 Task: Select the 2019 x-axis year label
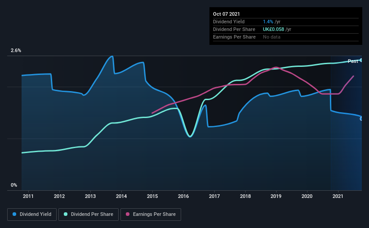point(276,196)
